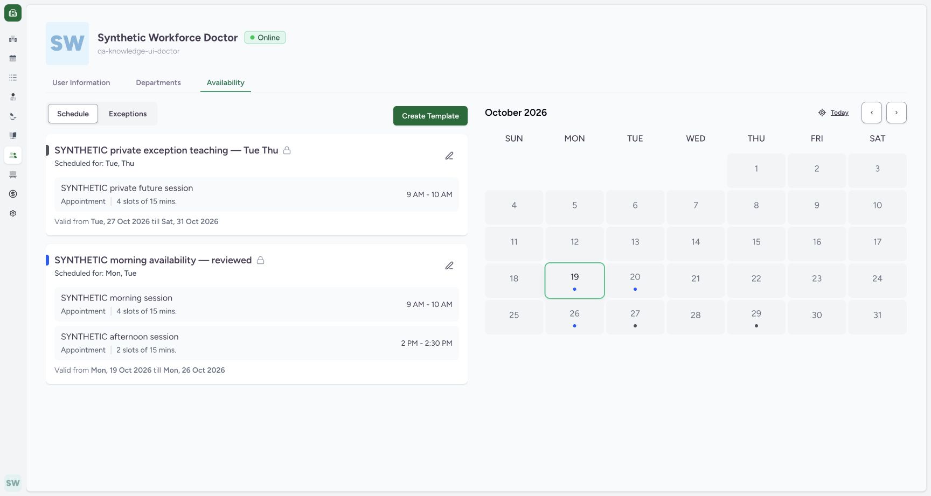Click the large SW profile avatar
Viewport: 931px width, 496px height.
tap(67, 44)
